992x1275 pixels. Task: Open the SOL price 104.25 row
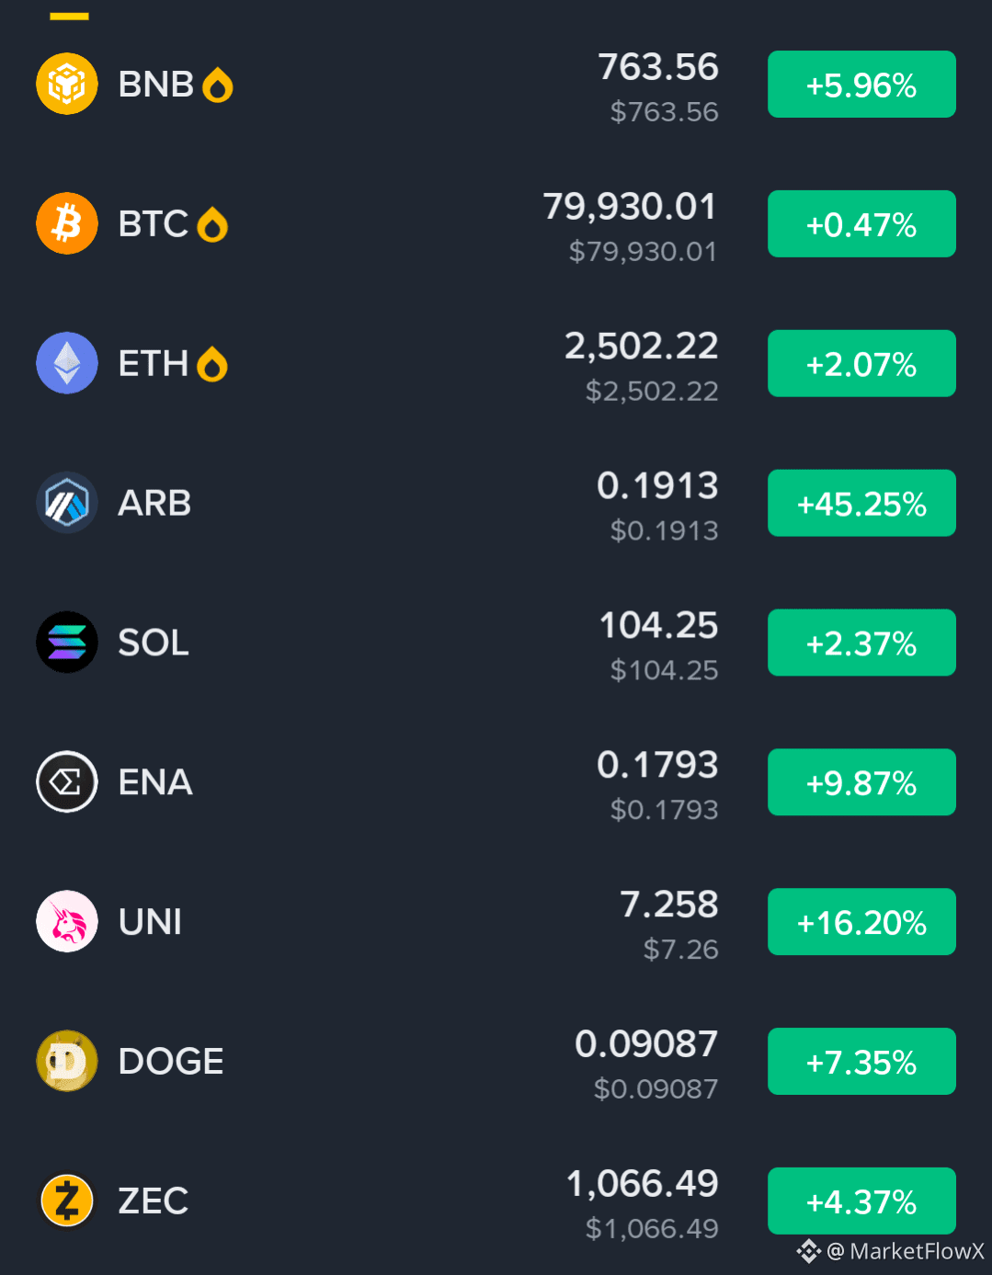[496, 643]
